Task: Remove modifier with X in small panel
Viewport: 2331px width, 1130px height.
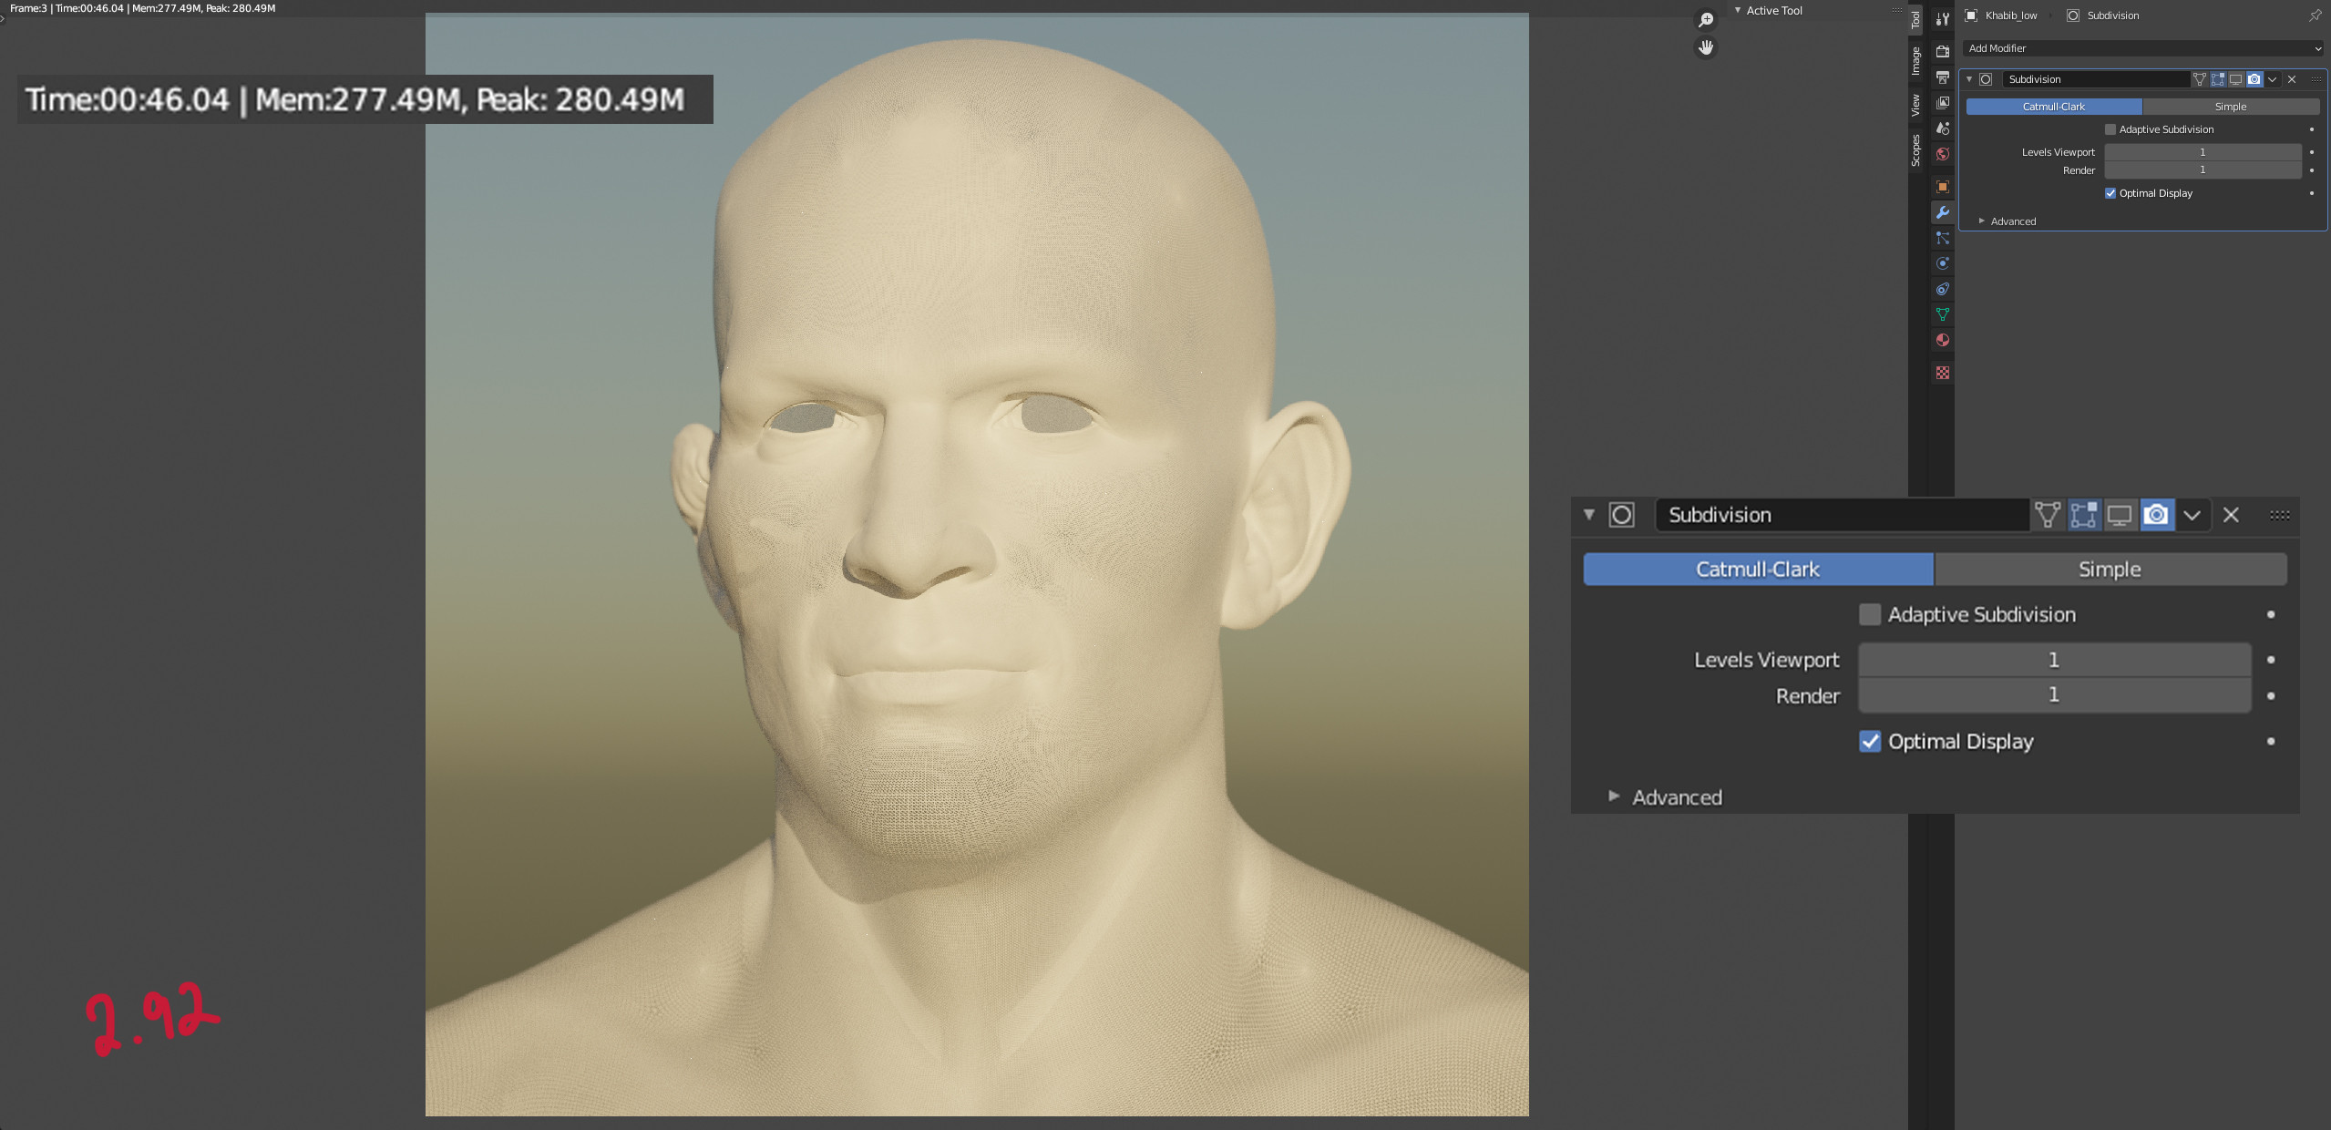Action: pos(2292,79)
